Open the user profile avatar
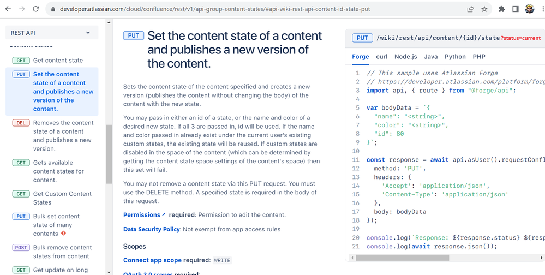Viewport: 545px width, 275px height. pyautogui.click(x=529, y=9)
